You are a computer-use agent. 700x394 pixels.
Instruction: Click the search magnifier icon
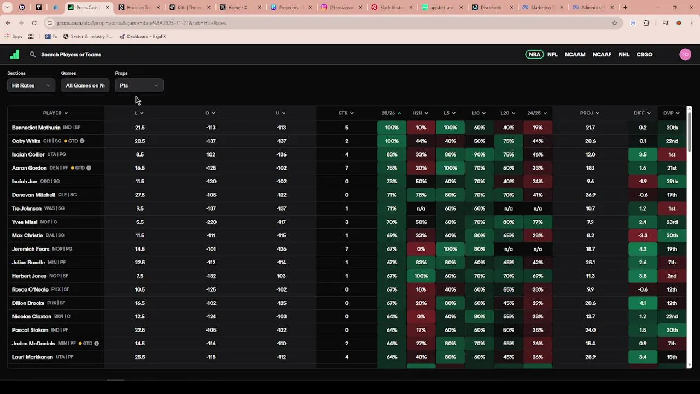pyautogui.click(x=33, y=54)
